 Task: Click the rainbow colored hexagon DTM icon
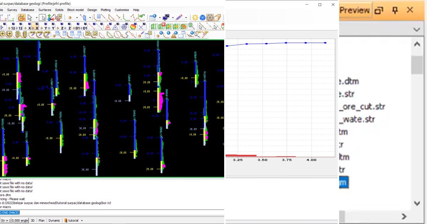coord(133,26)
